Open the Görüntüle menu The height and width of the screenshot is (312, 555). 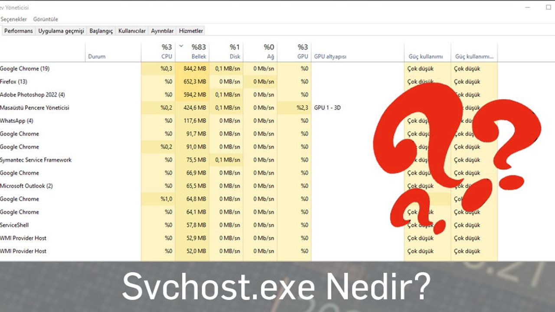click(46, 19)
